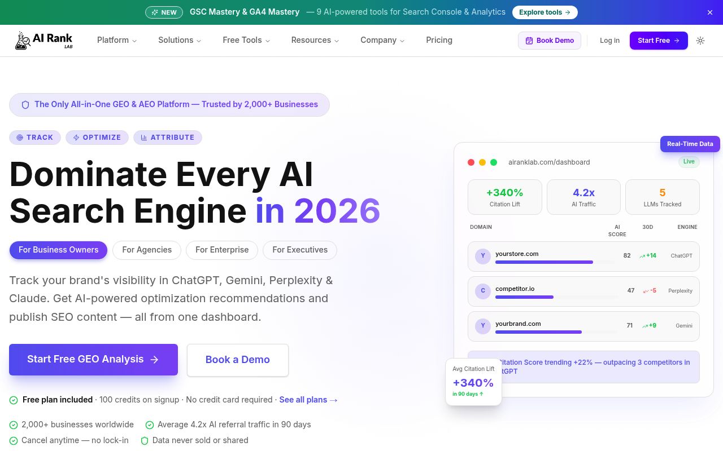Click the DOMAIN column header

click(x=481, y=227)
